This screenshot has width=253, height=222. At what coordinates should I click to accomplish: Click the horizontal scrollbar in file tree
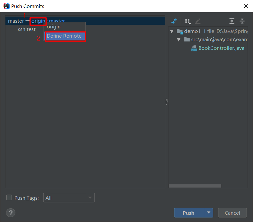point(195,186)
